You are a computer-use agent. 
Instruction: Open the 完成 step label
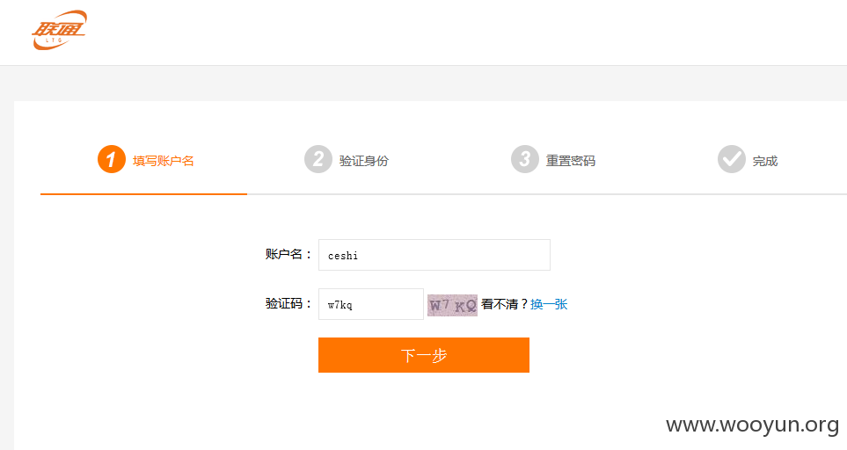765,161
